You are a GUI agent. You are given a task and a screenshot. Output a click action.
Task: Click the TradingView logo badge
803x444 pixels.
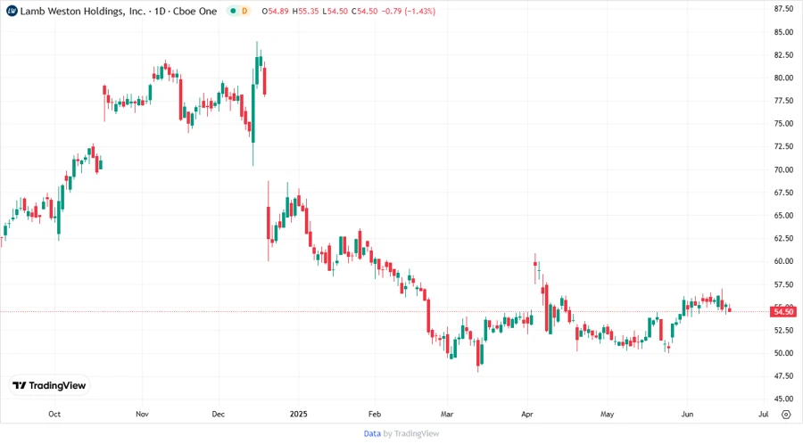pyautogui.click(x=50, y=385)
